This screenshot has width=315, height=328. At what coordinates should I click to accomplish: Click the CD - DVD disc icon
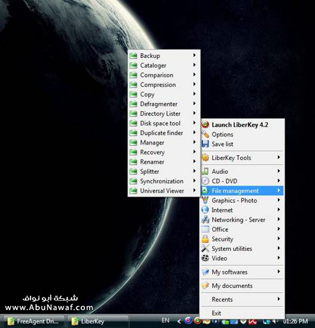(x=206, y=181)
